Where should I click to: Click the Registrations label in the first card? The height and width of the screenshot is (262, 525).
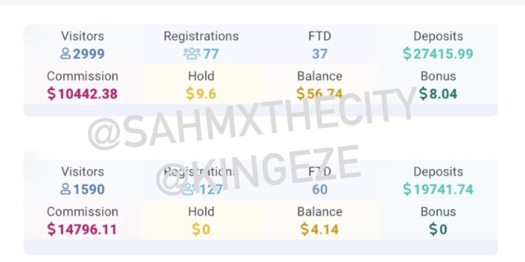coord(201,36)
